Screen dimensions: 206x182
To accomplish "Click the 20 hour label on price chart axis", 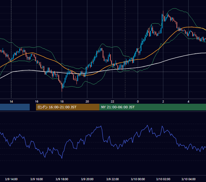I will pyautogui.click(x=87, y=102).
